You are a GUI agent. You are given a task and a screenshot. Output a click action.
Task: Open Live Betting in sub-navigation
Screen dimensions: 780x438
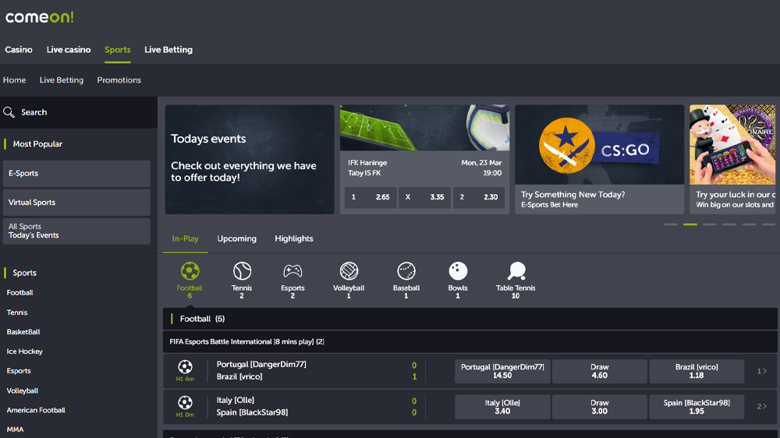coord(61,80)
